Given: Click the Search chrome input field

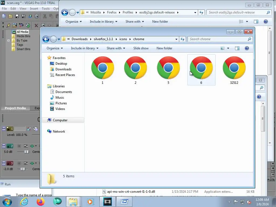Looking at the screenshot, I should click(x=220, y=39).
